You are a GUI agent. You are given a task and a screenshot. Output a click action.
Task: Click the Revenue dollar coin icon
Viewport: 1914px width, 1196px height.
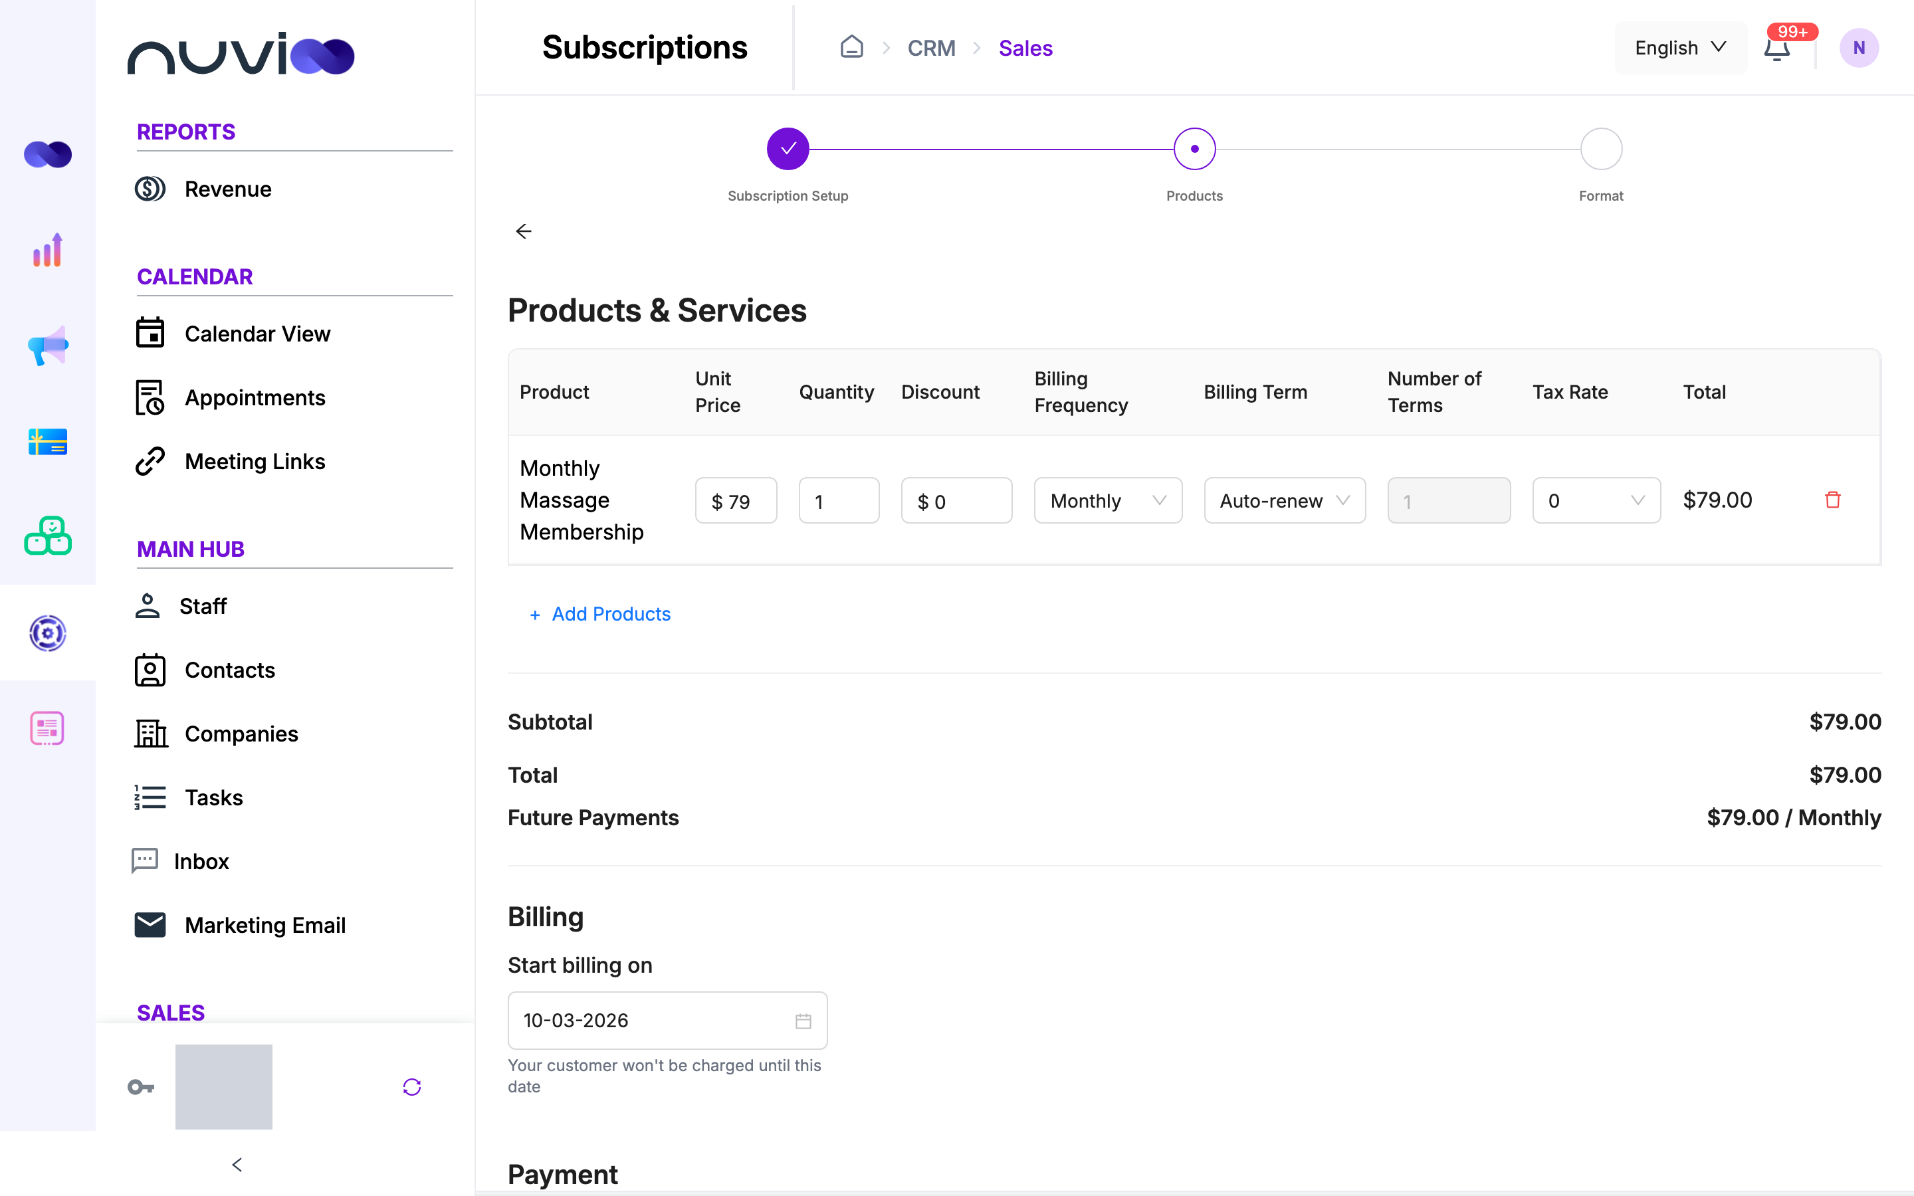[150, 189]
